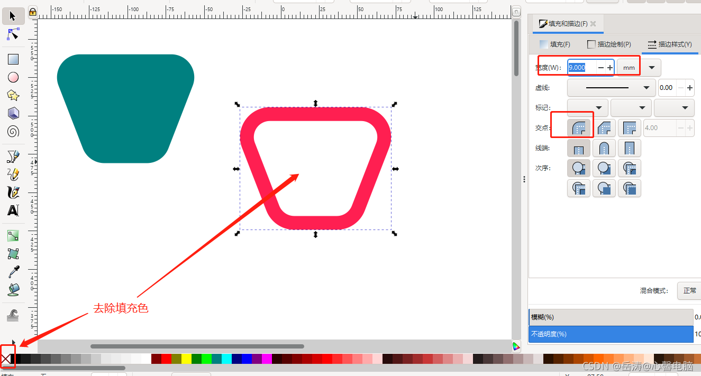Decrease stroke width with minus button
Image resolution: width=701 pixels, height=376 pixels.
tap(601, 68)
